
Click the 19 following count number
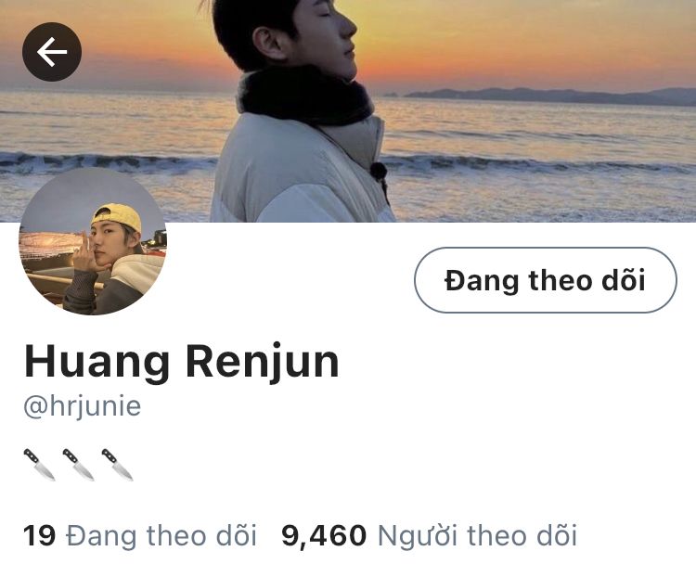click(40, 535)
